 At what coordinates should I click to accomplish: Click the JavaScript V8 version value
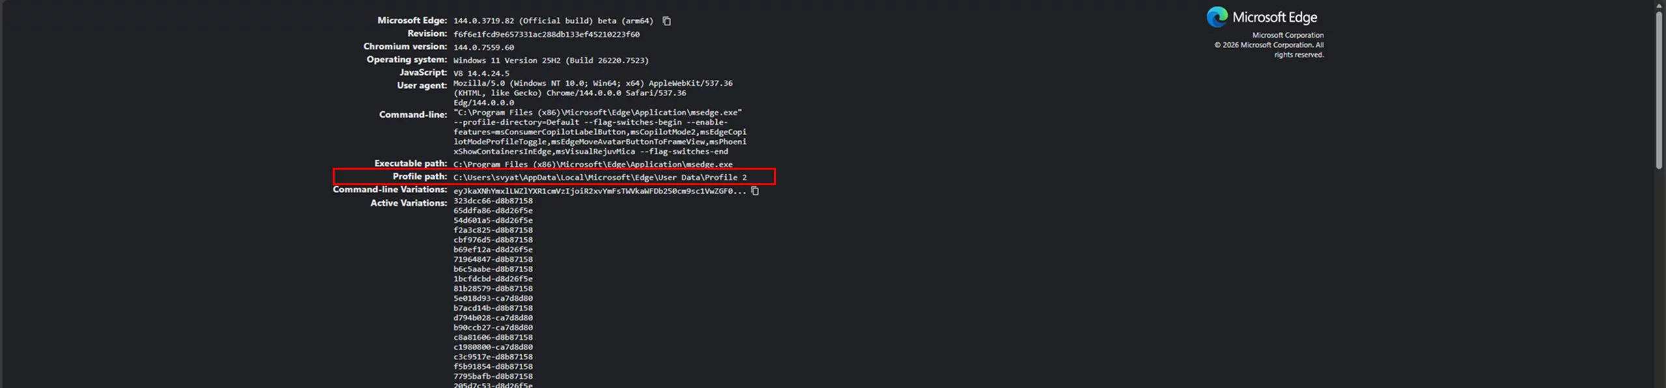coord(481,73)
